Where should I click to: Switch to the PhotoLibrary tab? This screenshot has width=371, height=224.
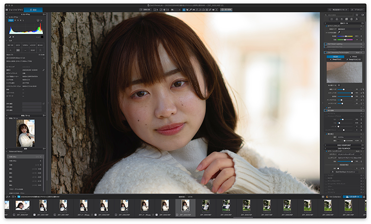pyautogui.click(x=14, y=10)
